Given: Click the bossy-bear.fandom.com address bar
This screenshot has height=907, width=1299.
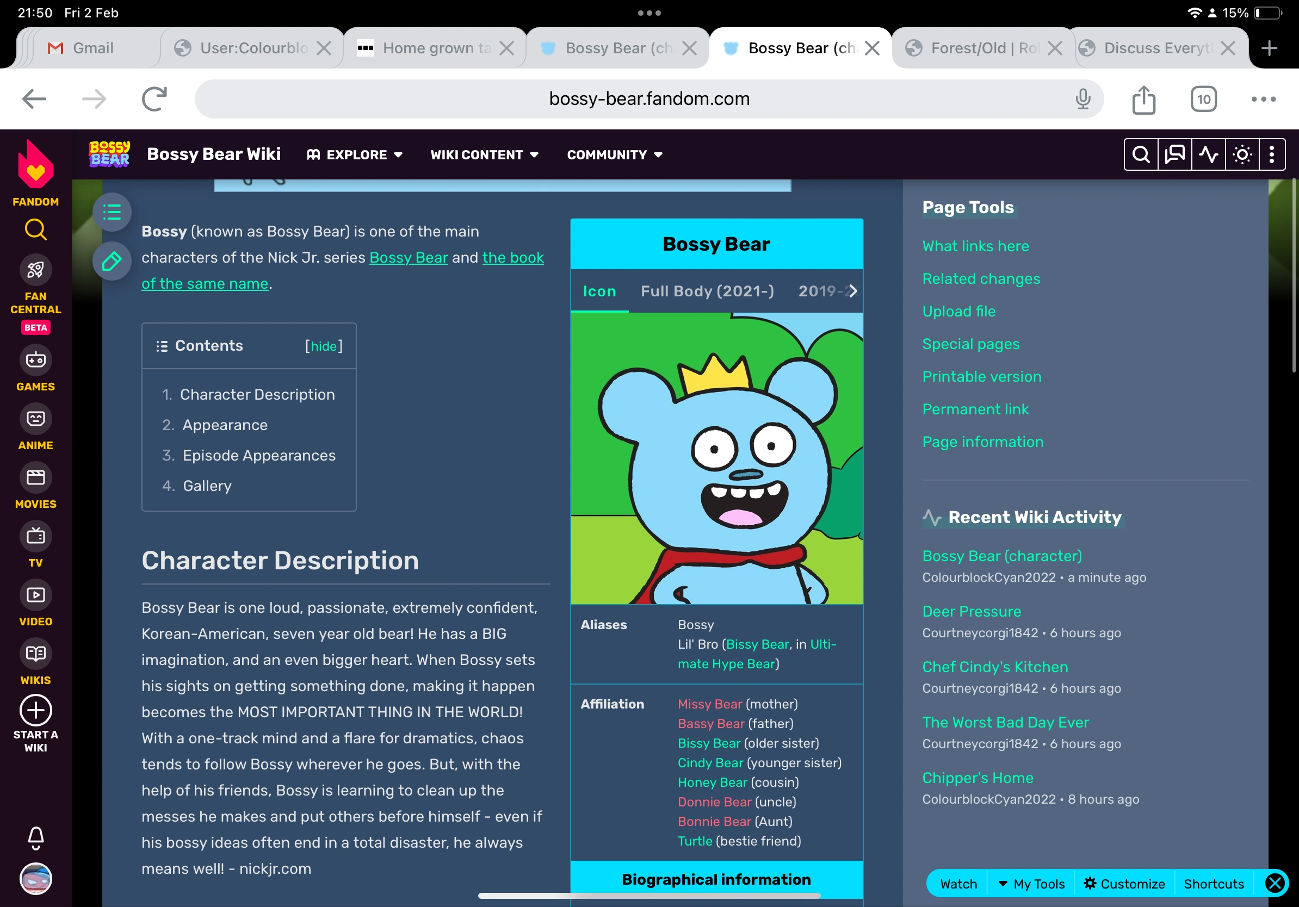Looking at the screenshot, I should (648, 99).
